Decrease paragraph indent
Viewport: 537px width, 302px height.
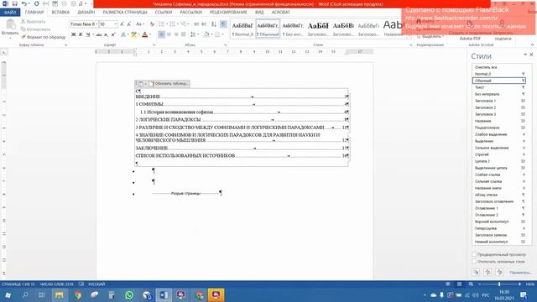pyautogui.click(x=196, y=24)
